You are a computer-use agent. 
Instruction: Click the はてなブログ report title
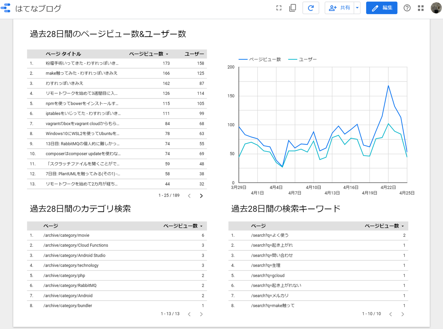38,8
